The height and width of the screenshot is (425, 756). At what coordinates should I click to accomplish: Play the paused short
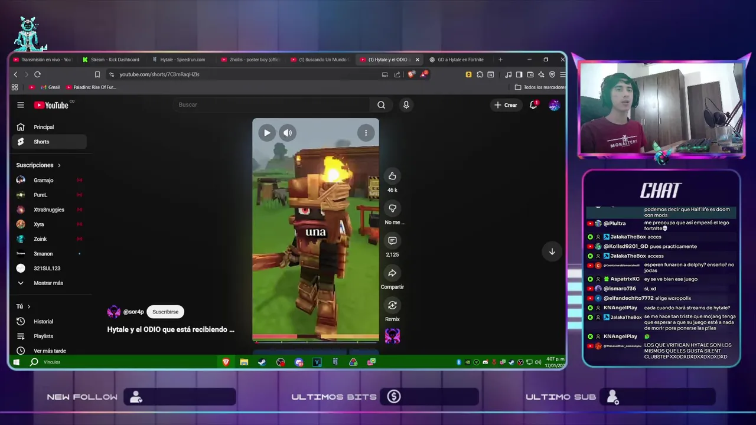coord(267,133)
